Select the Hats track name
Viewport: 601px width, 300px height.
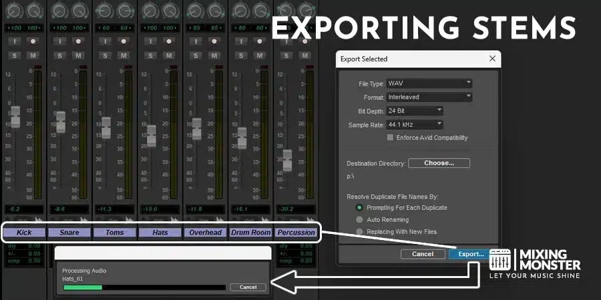pyautogui.click(x=160, y=233)
